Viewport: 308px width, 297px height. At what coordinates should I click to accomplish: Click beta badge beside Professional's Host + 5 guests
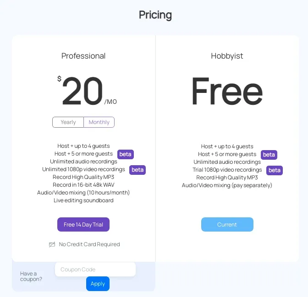click(x=126, y=154)
